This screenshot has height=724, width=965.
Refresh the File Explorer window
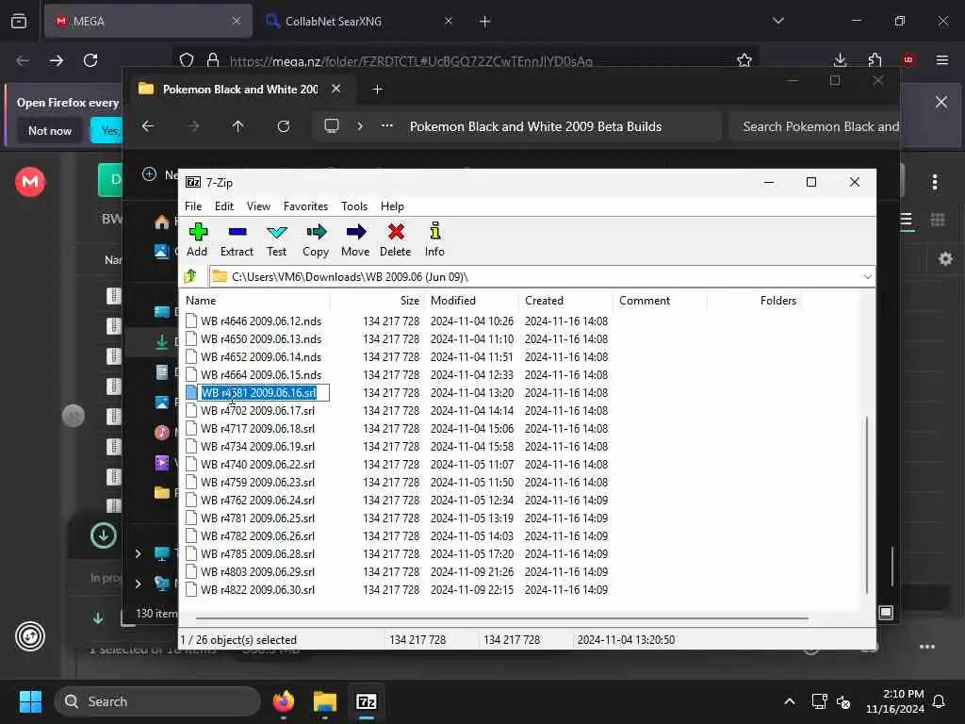[x=283, y=126]
